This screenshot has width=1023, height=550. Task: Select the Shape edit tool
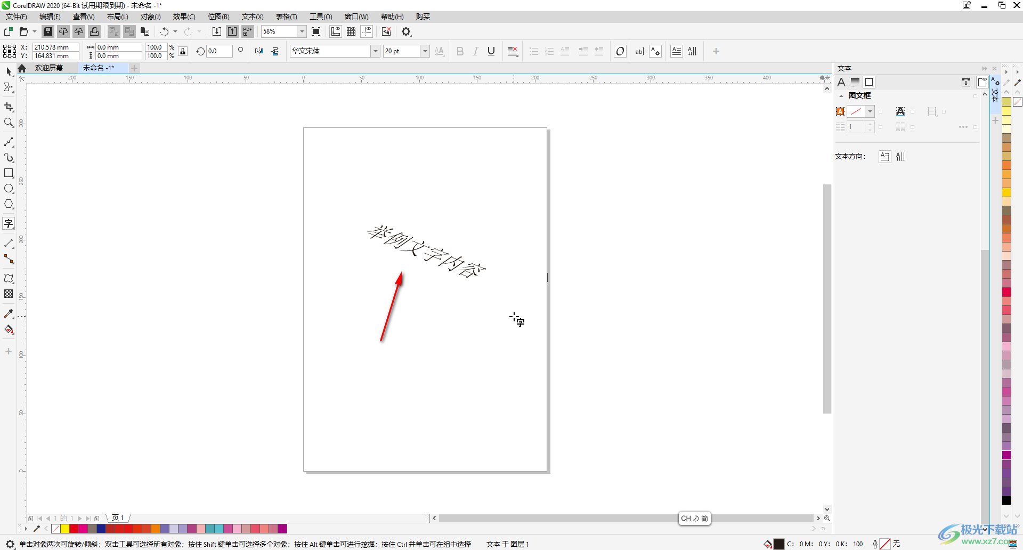[9, 87]
